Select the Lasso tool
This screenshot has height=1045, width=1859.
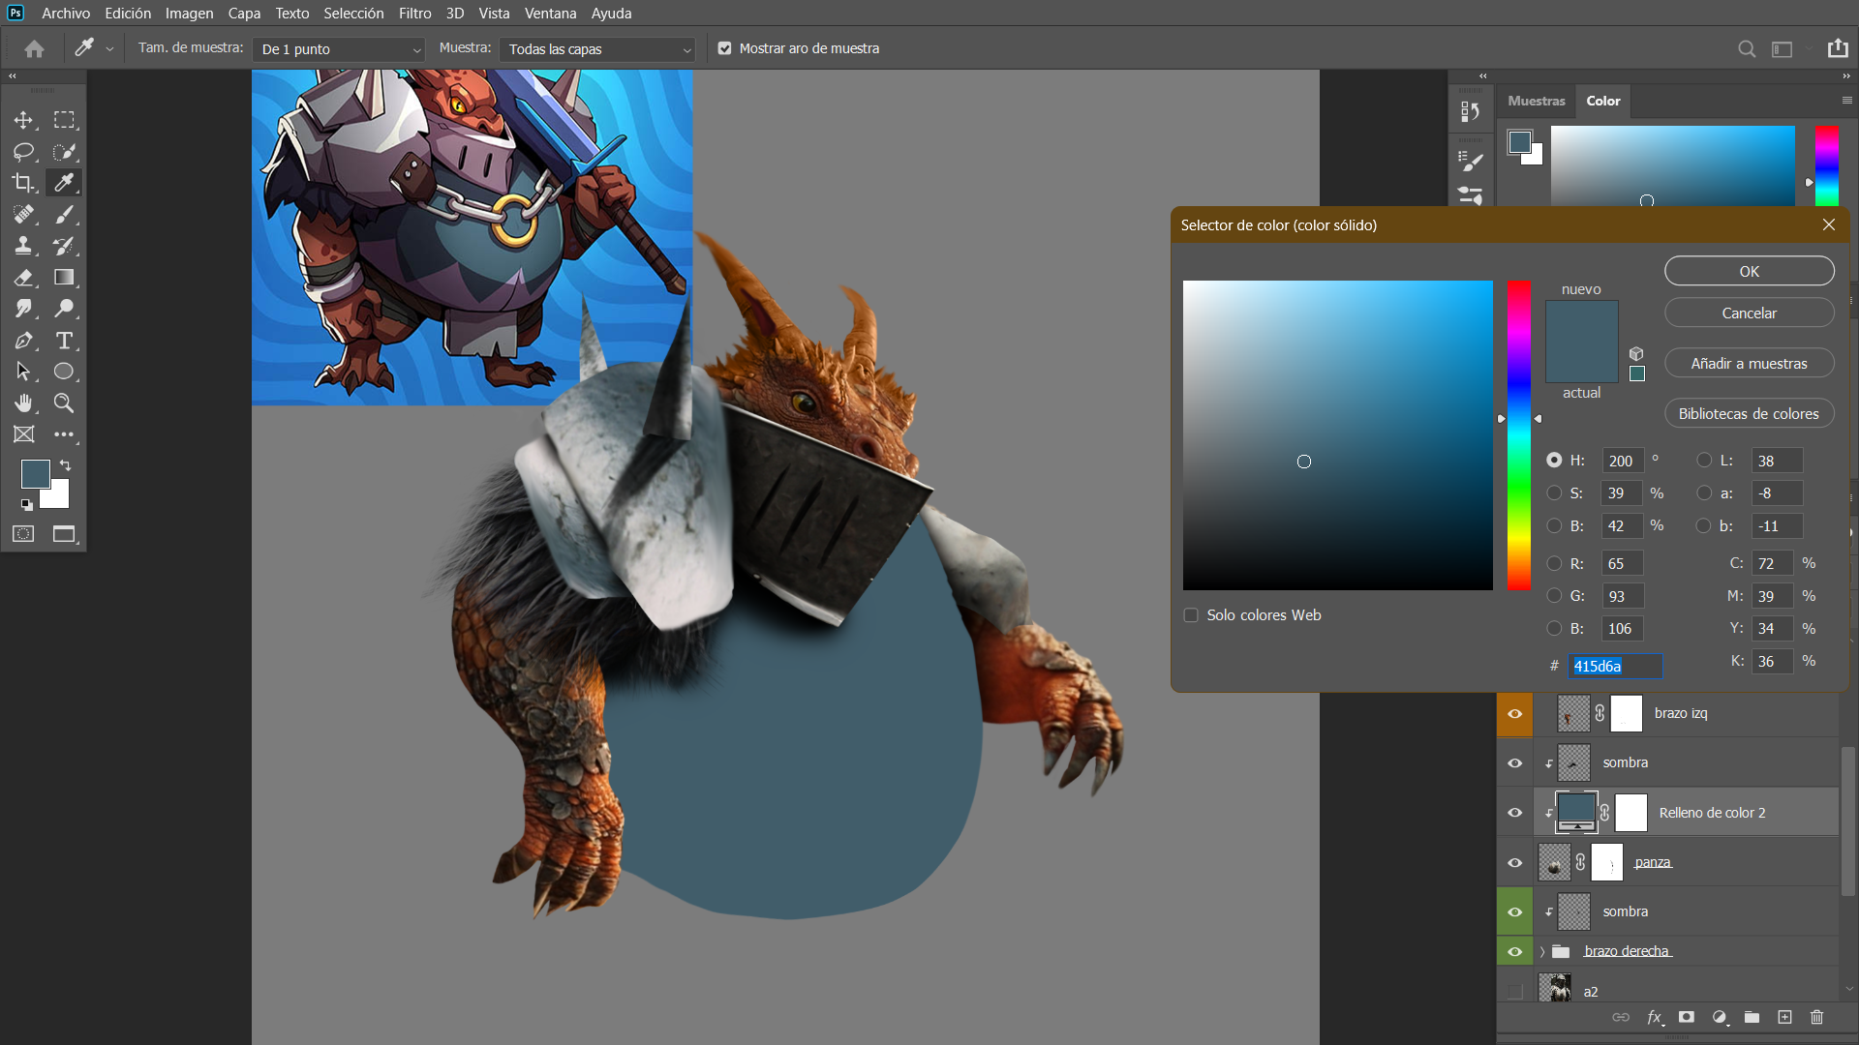click(23, 152)
